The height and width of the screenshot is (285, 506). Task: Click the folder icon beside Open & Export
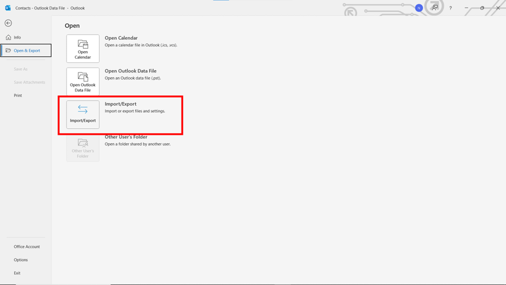[x=8, y=50]
